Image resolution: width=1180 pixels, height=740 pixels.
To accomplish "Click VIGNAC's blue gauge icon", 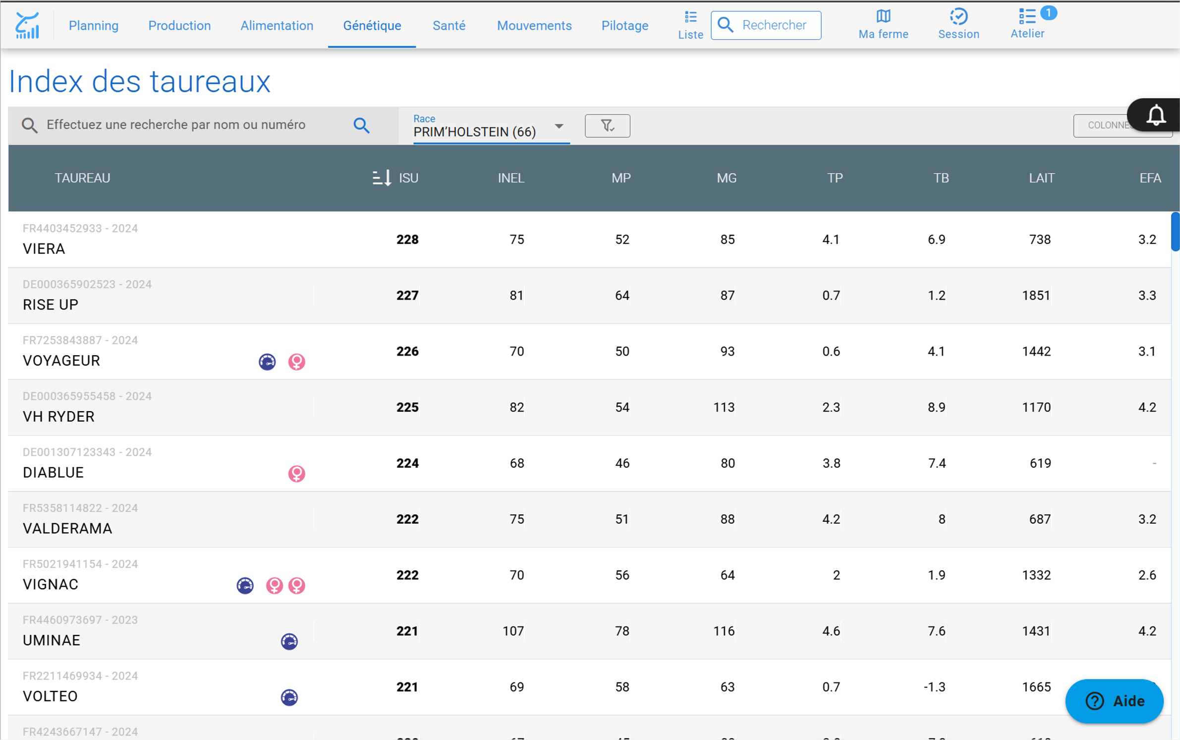I will [x=245, y=585].
